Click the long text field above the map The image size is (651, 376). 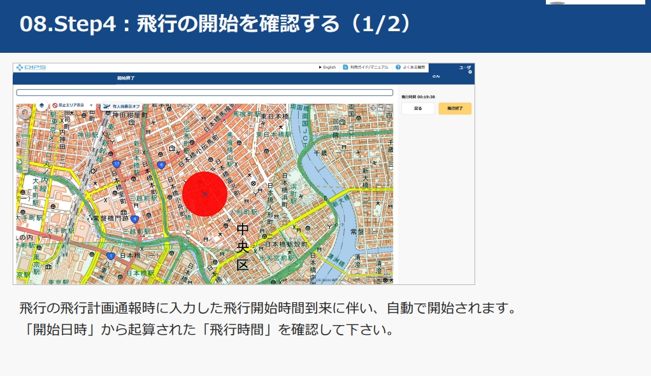pos(204,92)
